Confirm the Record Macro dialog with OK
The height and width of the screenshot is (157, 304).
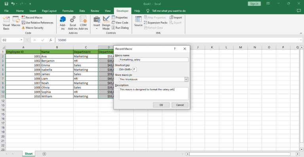pyautogui.click(x=161, y=105)
